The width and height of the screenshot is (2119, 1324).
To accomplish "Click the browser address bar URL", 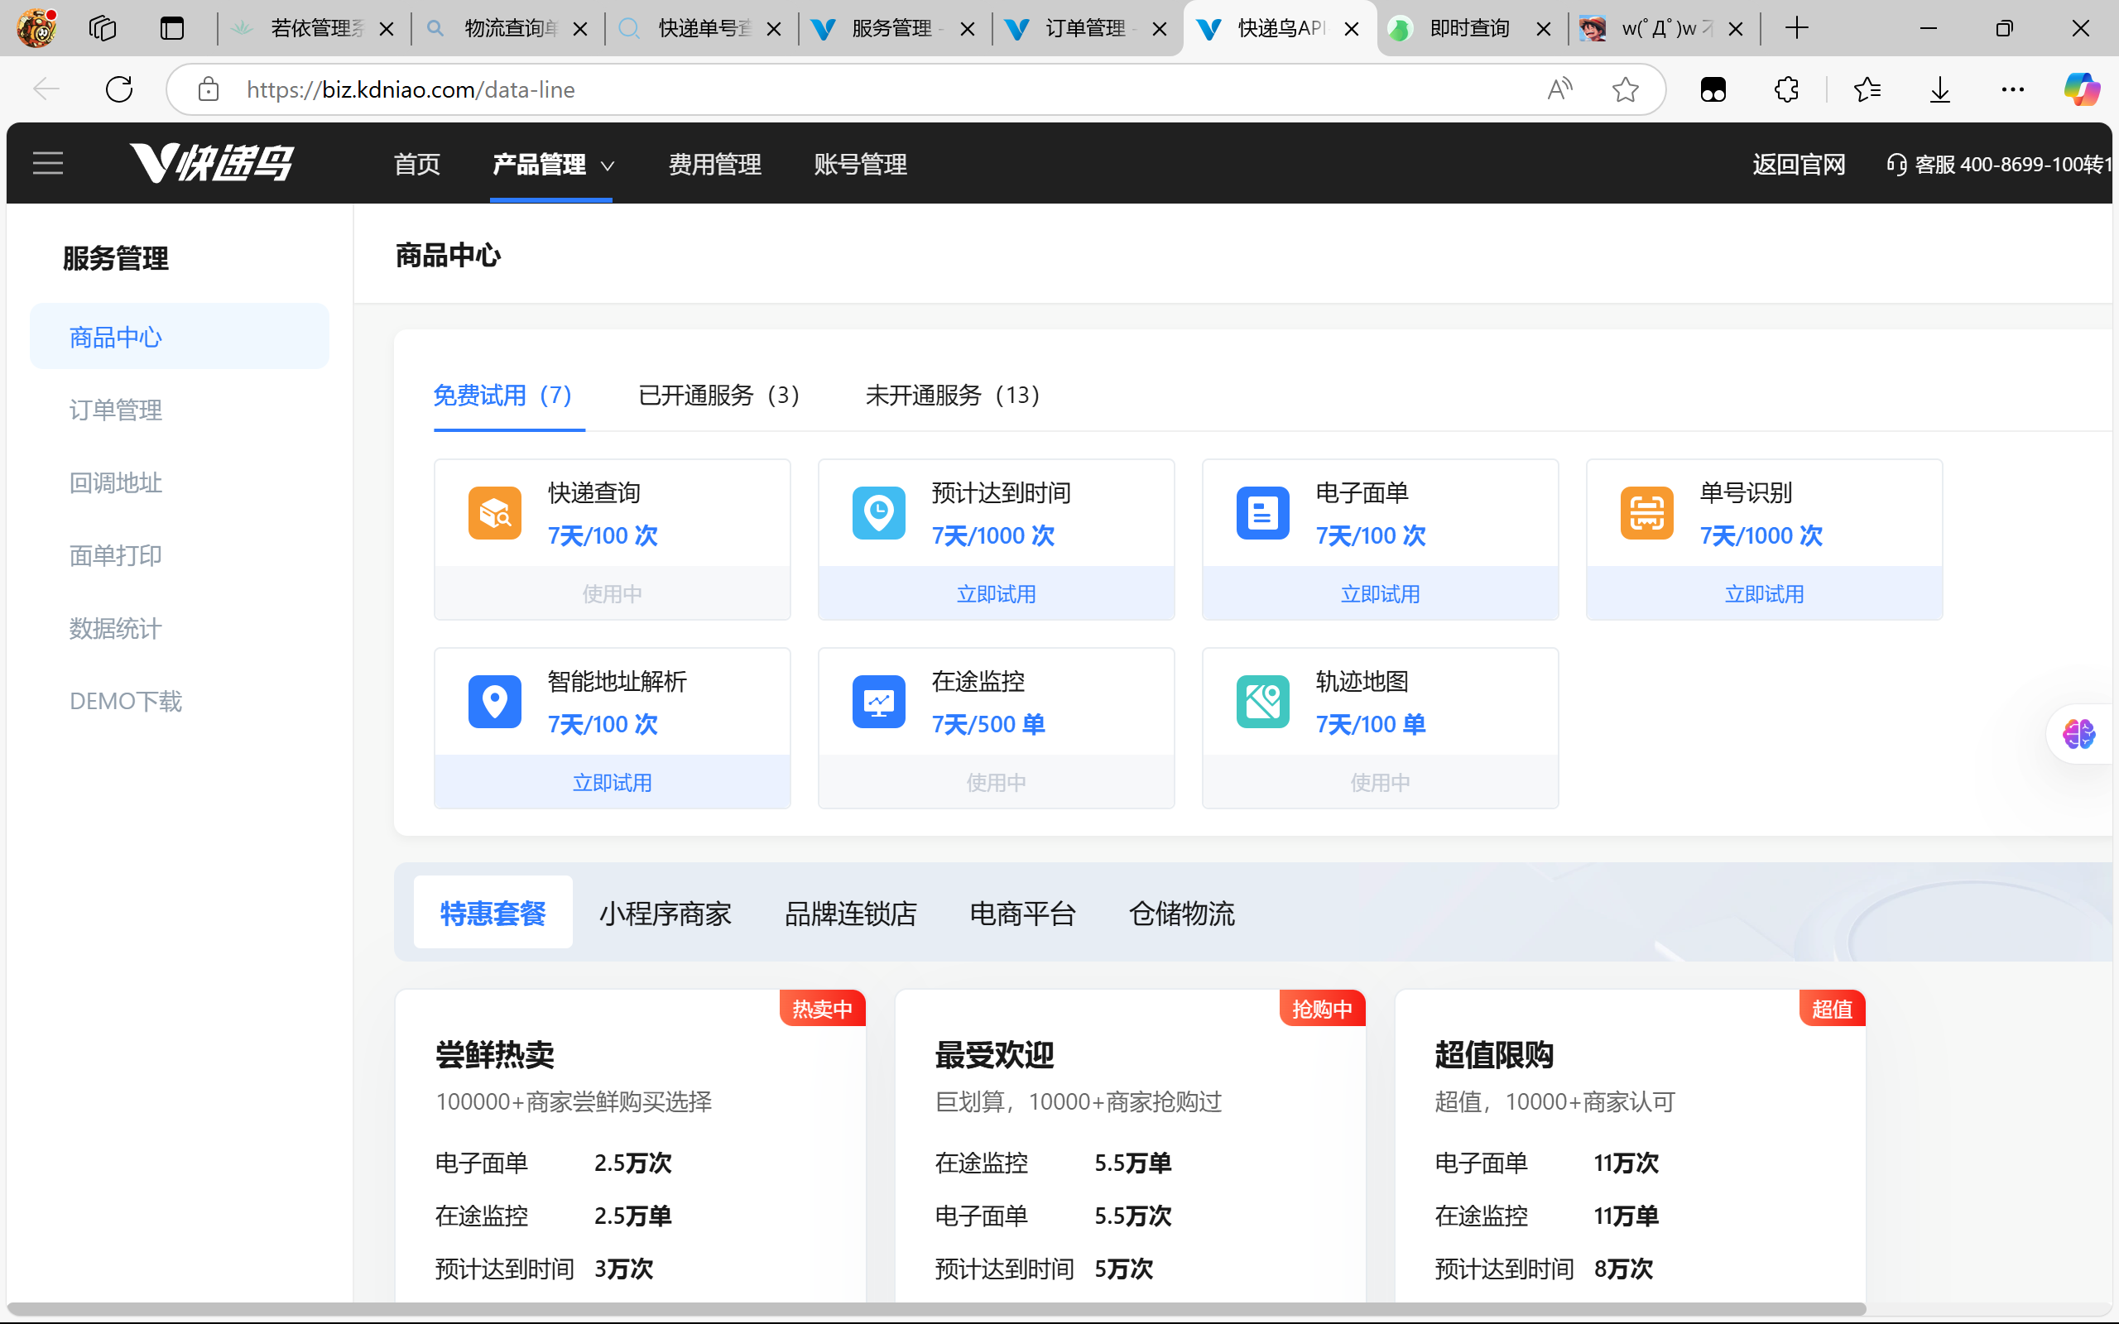I will pyautogui.click(x=410, y=89).
